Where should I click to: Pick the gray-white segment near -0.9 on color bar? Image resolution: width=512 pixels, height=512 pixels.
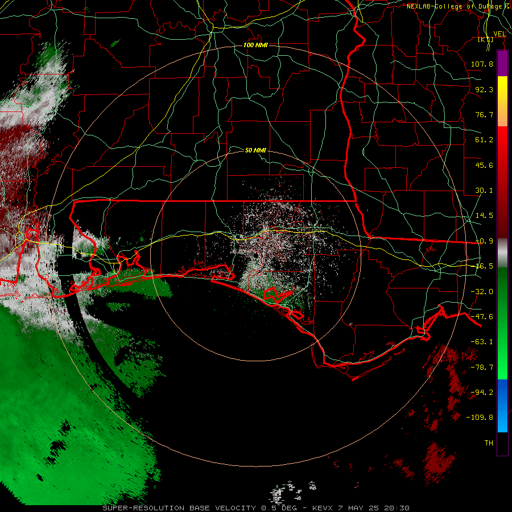pyautogui.click(x=502, y=253)
